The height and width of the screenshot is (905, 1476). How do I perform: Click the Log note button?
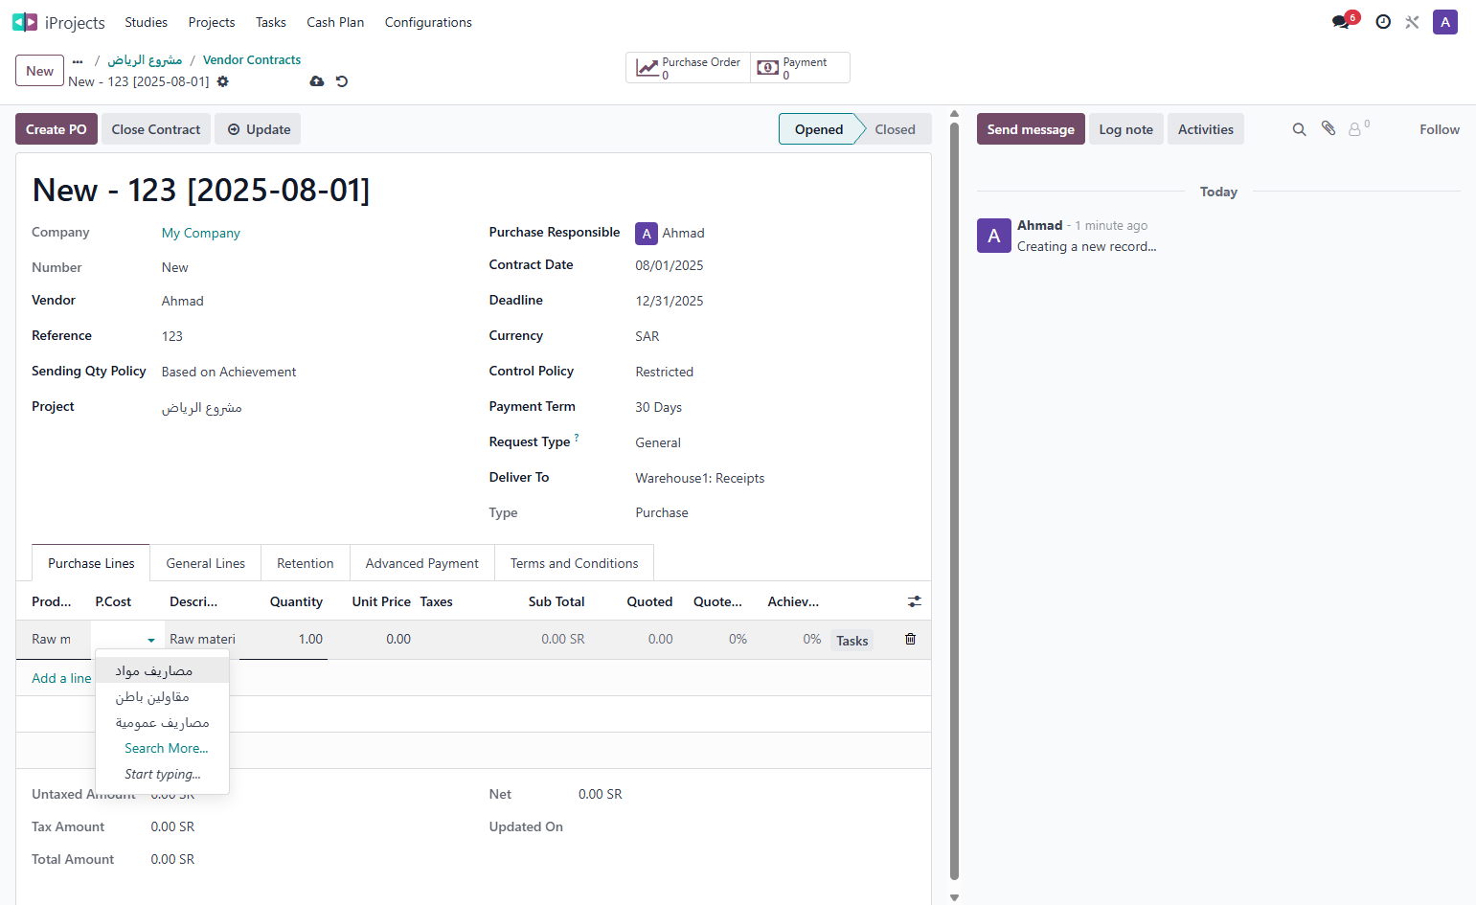pyautogui.click(x=1126, y=129)
